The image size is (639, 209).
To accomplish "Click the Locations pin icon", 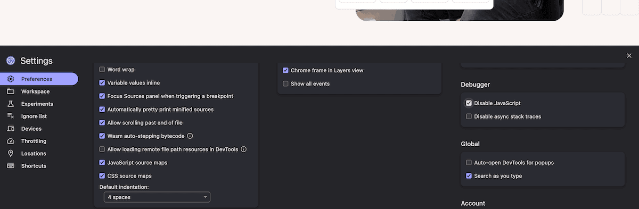I will tap(10, 153).
